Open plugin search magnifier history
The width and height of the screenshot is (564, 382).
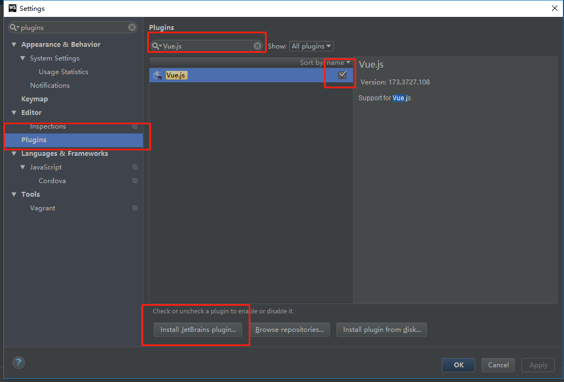pos(157,46)
